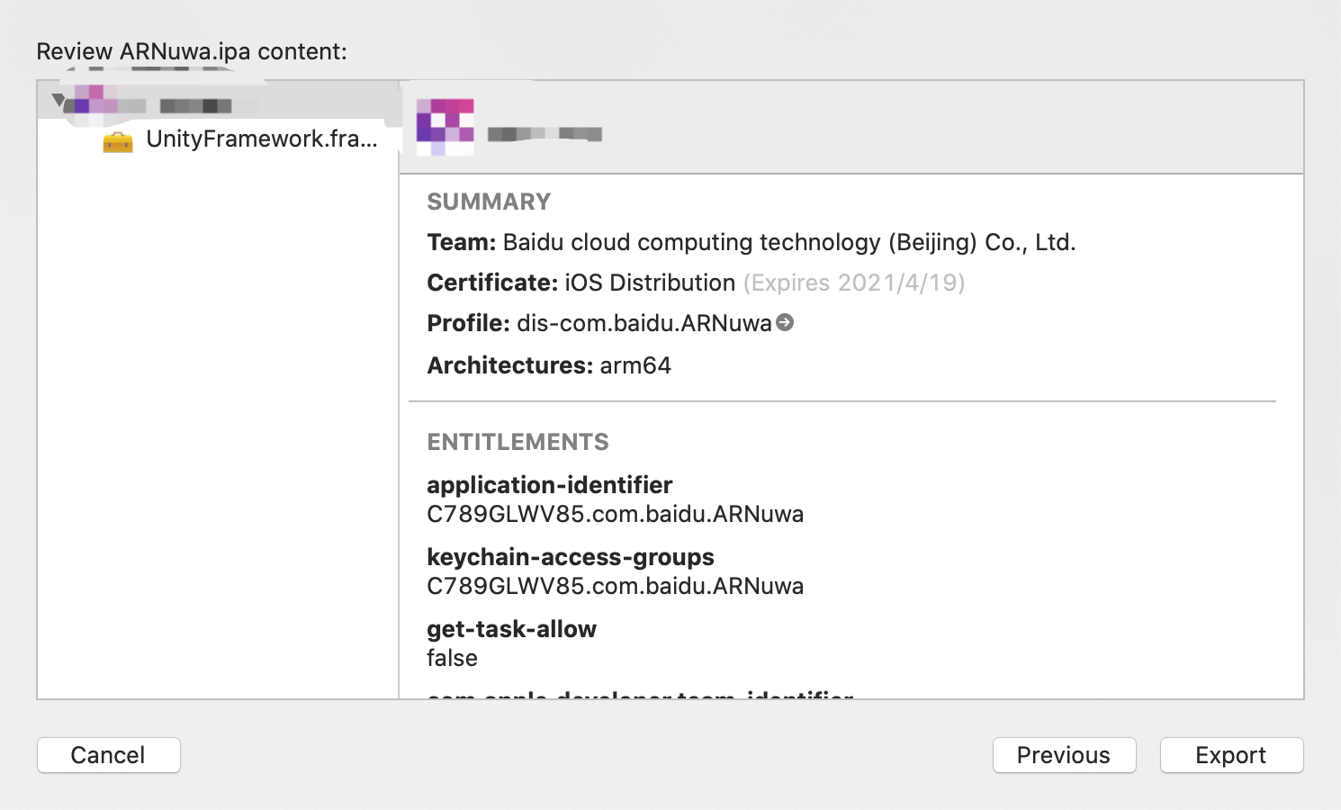Click the SUMMARY section heading
This screenshot has width=1341, height=810.
point(489,202)
